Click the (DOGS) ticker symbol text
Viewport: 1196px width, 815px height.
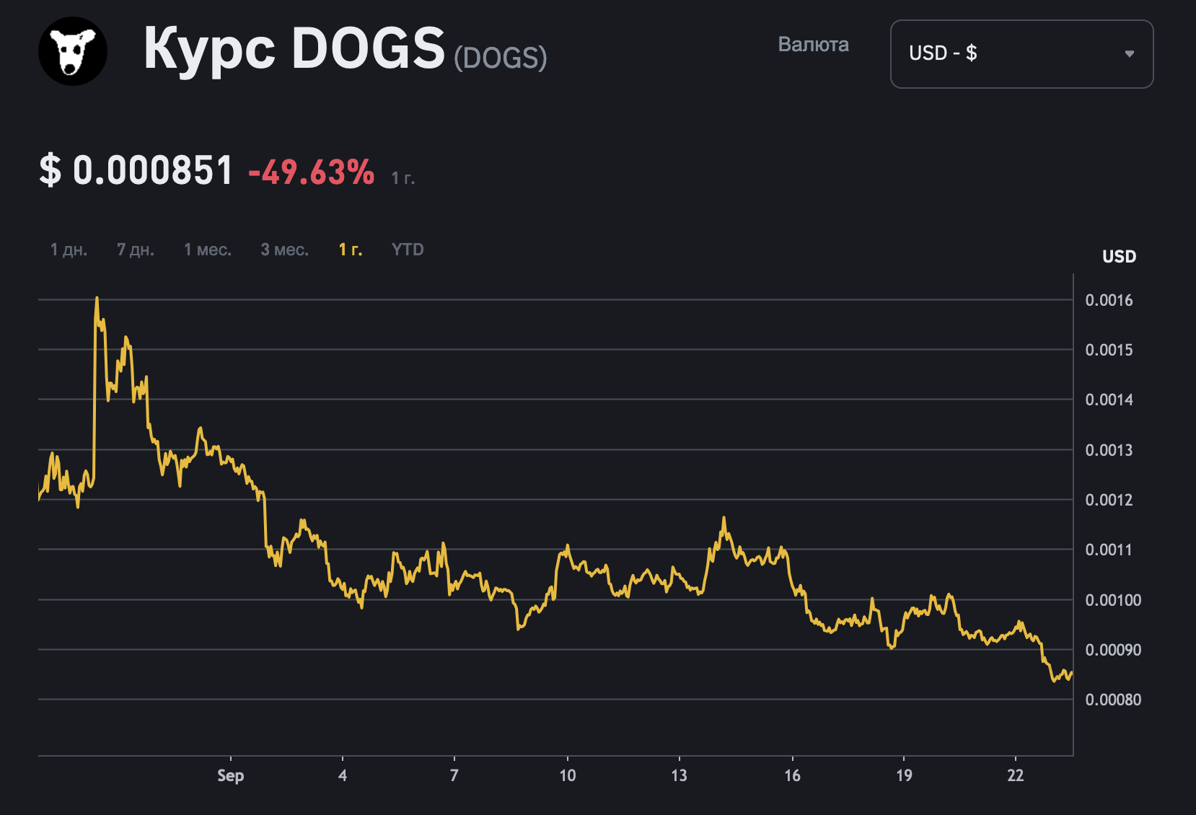point(501,58)
